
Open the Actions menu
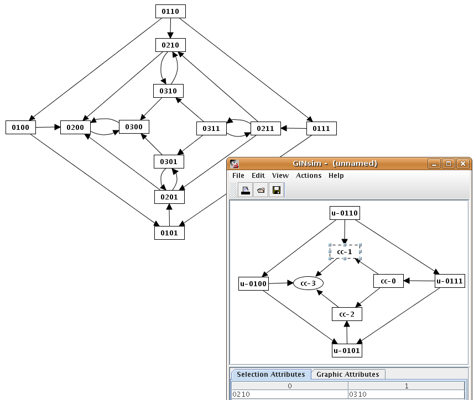[x=309, y=175]
